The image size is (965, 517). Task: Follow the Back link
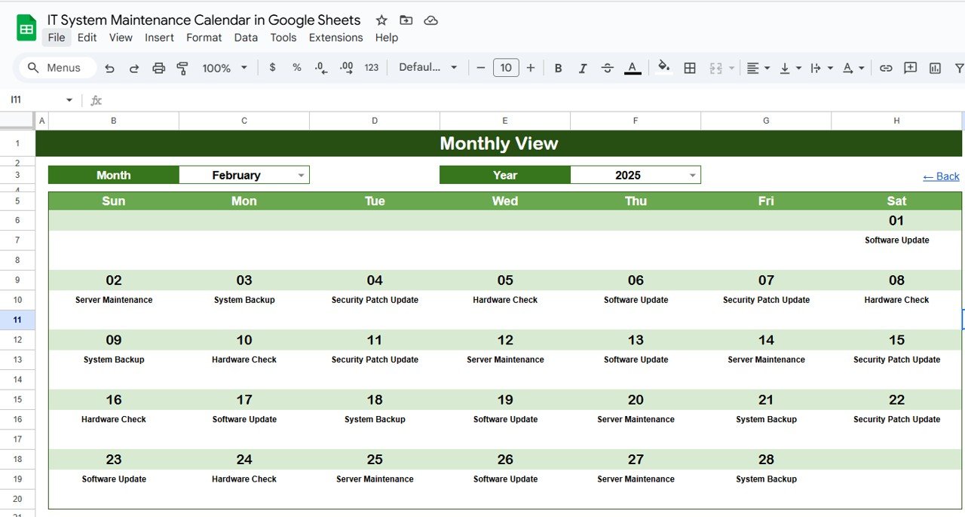point(941,176)
